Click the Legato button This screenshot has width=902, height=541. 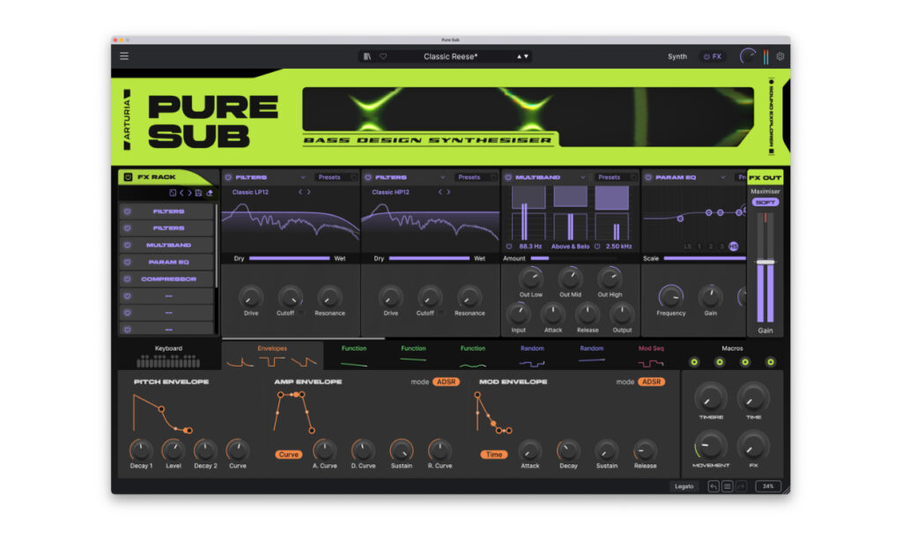coord(684,486)
